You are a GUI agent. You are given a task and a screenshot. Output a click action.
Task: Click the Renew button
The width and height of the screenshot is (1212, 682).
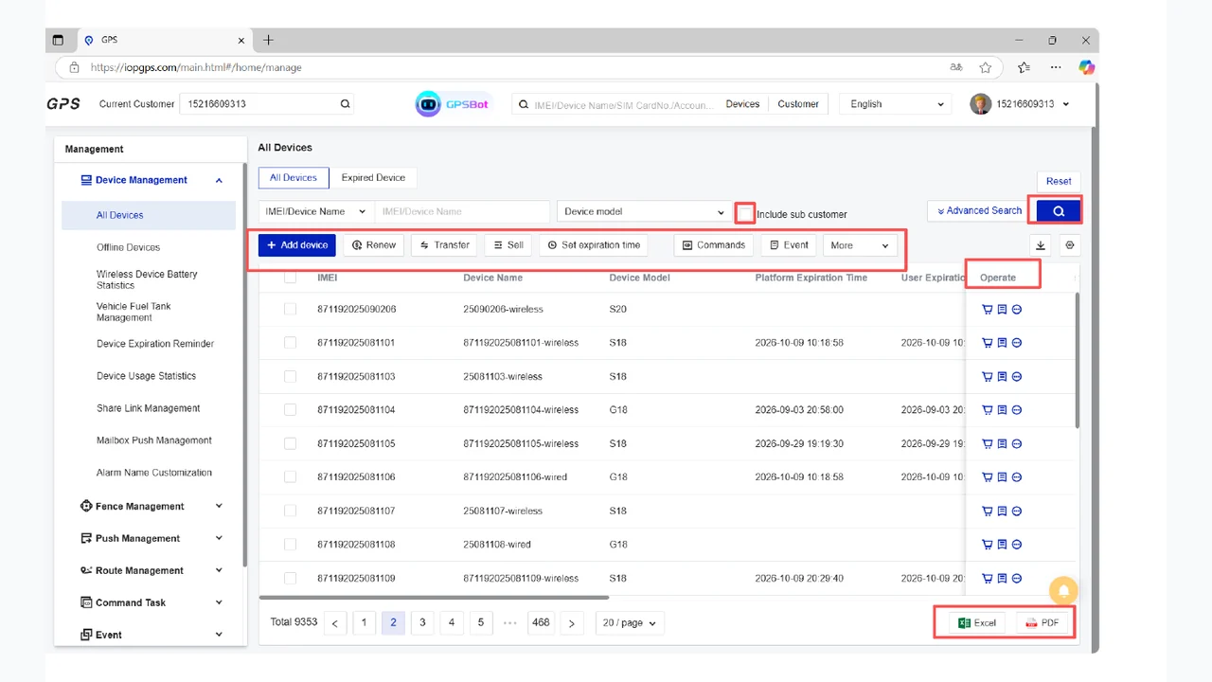[x=374, y=245]
